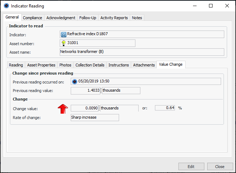Open the Activity Reports tab
The image size is (236, 173).
click(x=114, y=18)
